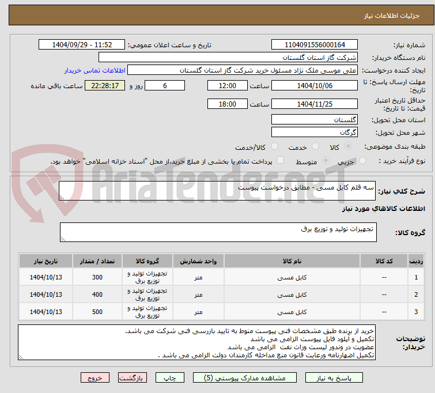Click the نام کالا column header
435x393 pixels.
coord(292,261)
